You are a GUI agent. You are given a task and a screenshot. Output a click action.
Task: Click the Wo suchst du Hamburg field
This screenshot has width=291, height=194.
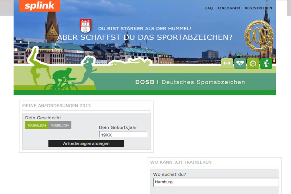point(216,182)
